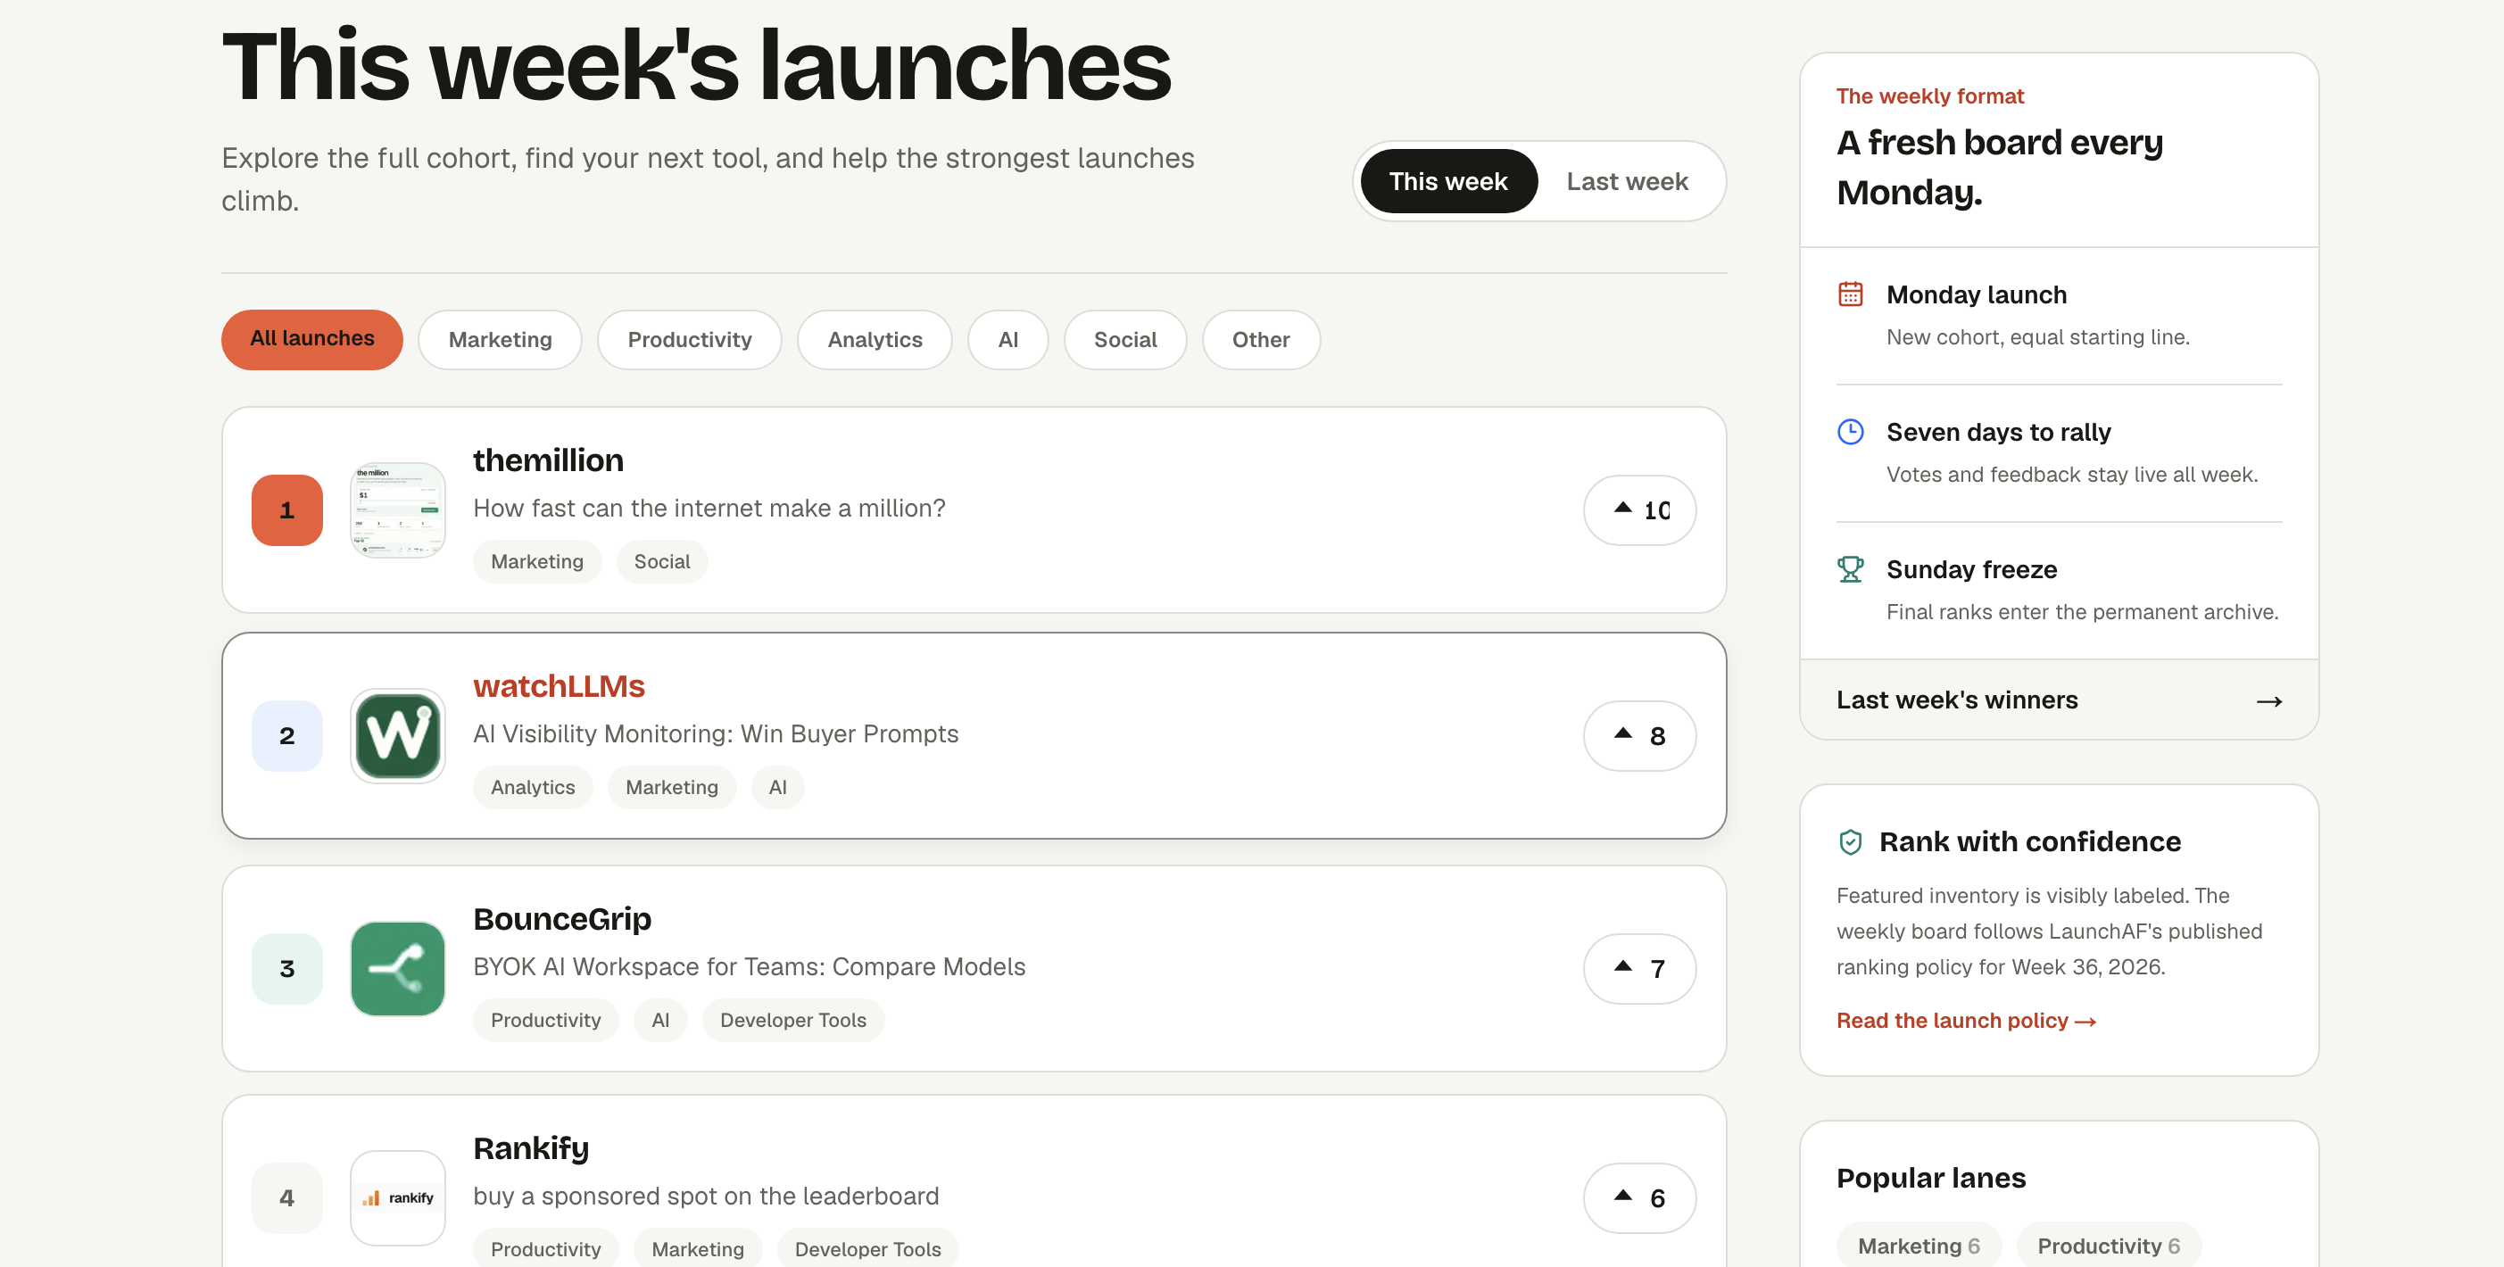
Task: Click "buy a sponsored spot on the leaderboard"
Action: (x=706, y=1197)
